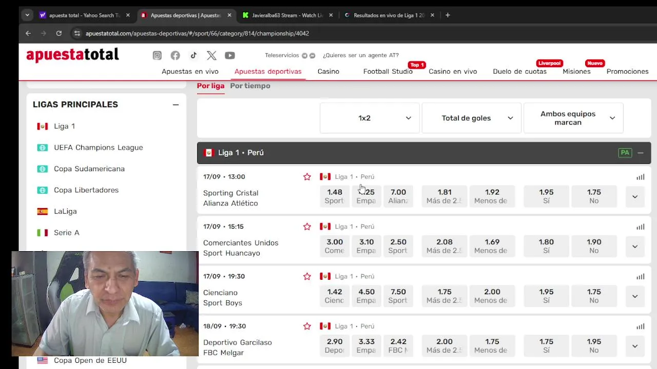Open the TikTok social icon

(x=194, y=55)
